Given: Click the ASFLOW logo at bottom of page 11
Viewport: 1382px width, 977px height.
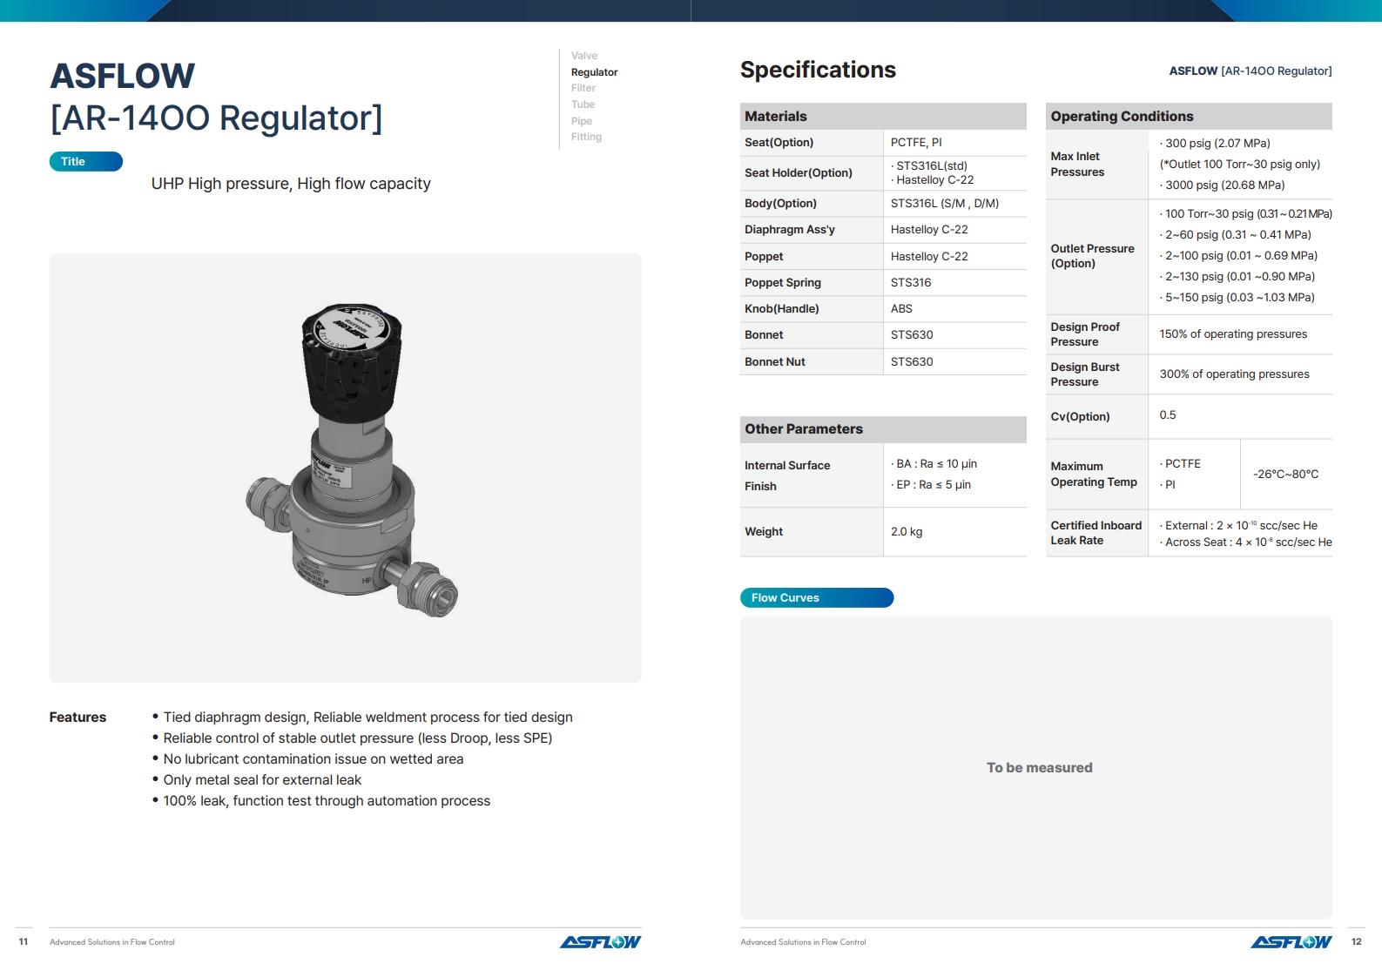Looking at the screenshot, I should [x=600, y=942].
